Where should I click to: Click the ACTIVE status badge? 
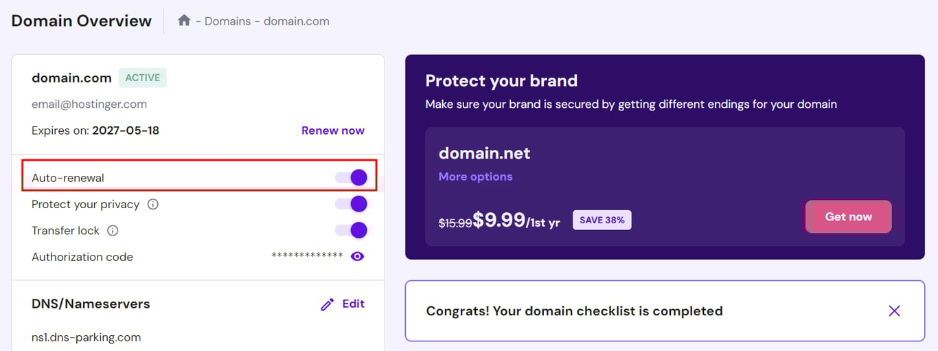(x=143, y=78)
